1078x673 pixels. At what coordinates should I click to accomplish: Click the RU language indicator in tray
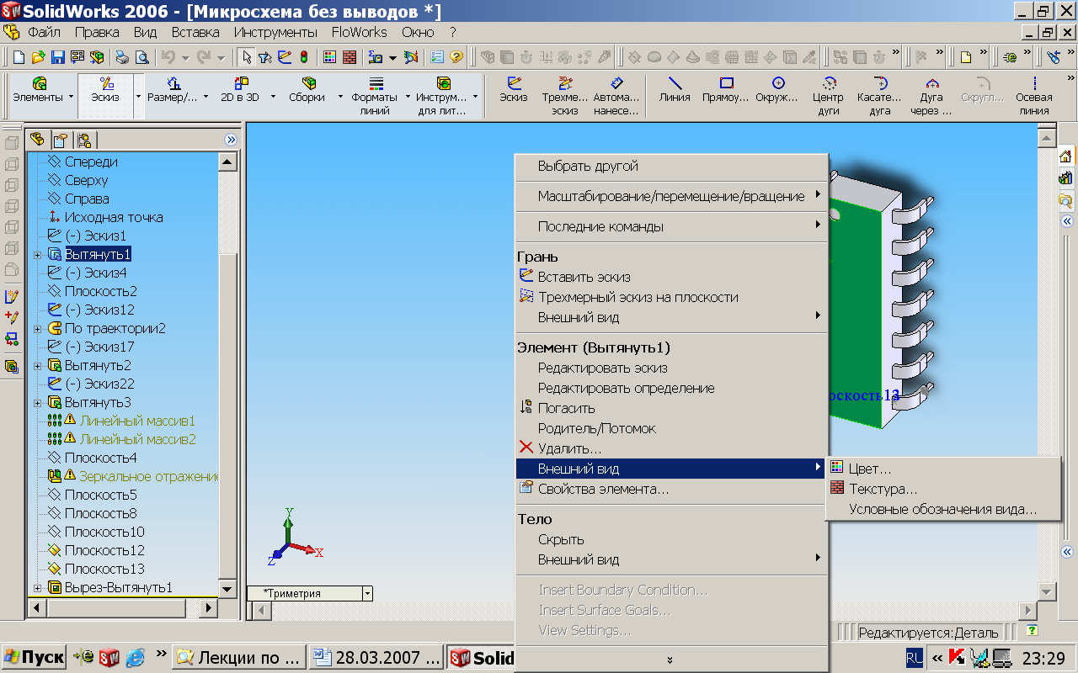point(914,657)
